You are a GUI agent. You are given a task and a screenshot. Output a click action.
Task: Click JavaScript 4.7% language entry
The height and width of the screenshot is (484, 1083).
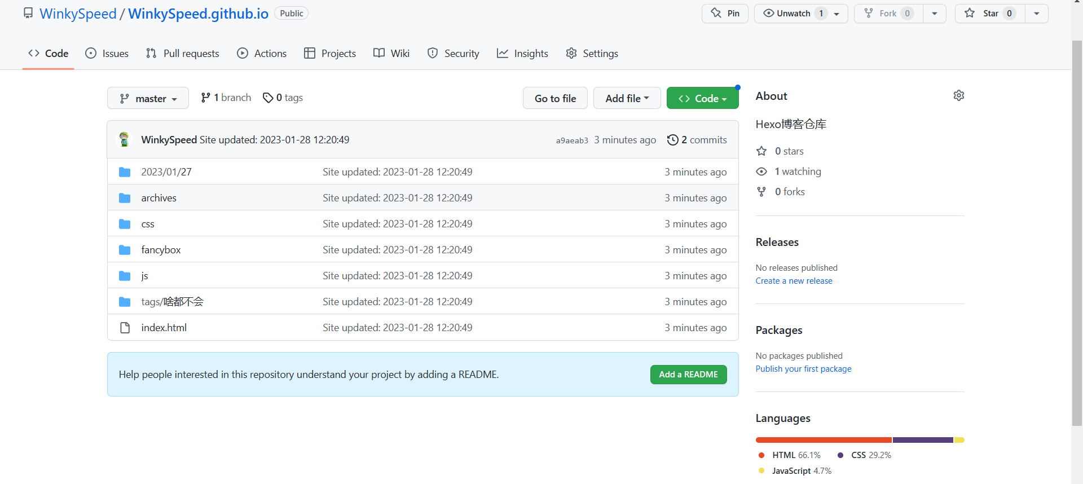coord(795,471)
